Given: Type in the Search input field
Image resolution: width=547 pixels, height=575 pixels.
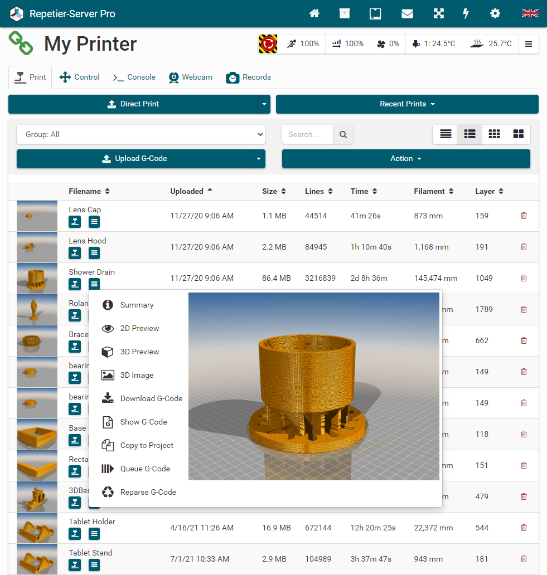Looking at the screenshot, I should tap(308, 134).
